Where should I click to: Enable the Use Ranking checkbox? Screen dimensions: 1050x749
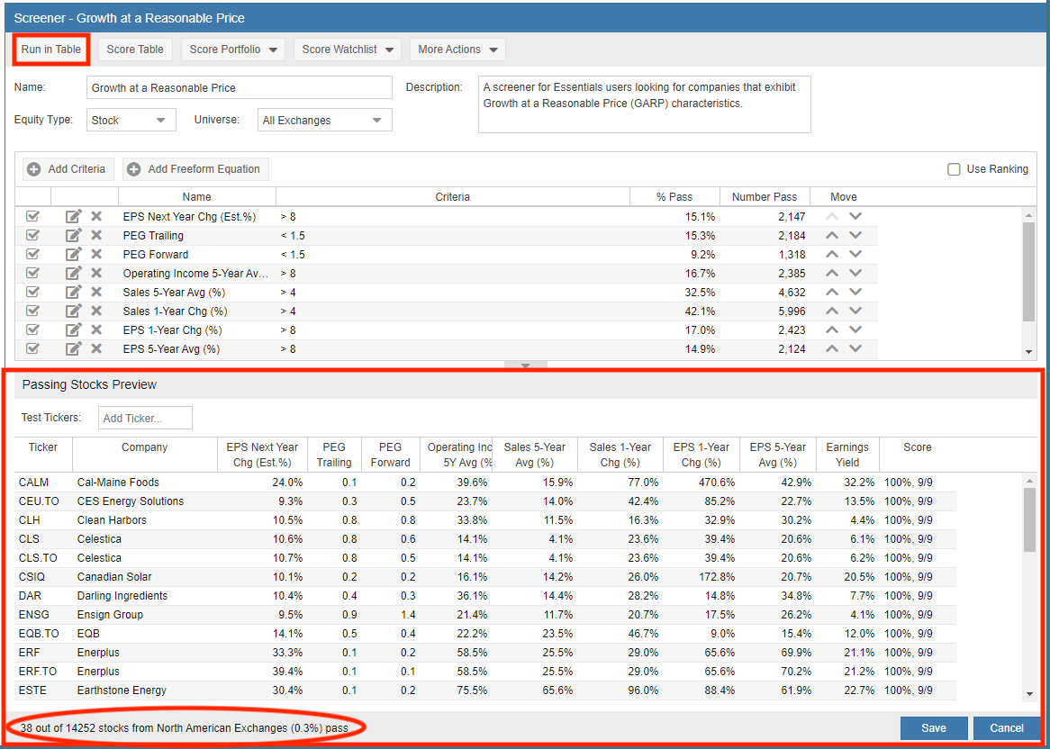click(x=955, y=169)
